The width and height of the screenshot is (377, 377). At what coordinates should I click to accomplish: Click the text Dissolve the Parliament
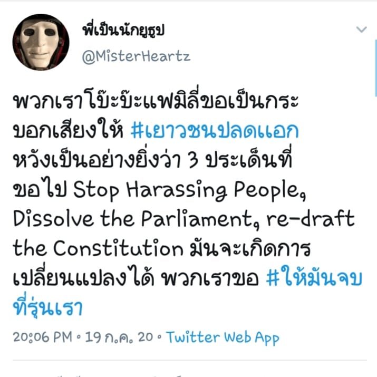137,219
